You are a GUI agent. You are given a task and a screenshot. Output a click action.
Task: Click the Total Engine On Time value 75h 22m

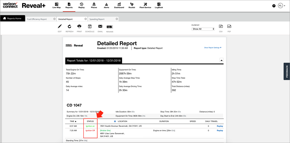point(70,73)
